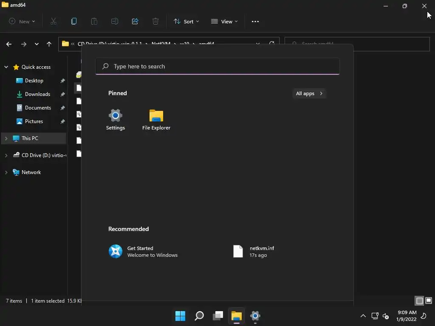Select Pictures in Quick access

34,121
